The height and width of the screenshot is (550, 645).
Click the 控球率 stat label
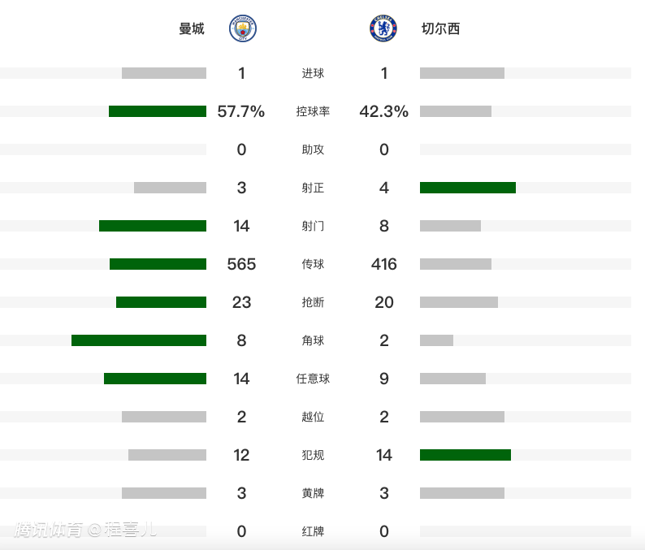(x=313, y=111)
